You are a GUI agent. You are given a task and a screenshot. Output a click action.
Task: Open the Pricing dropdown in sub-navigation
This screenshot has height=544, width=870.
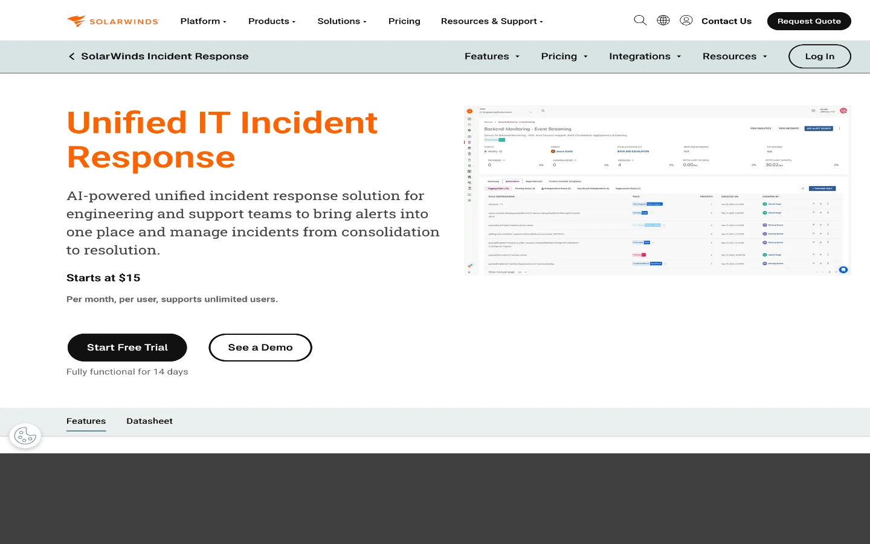[564, 56]
